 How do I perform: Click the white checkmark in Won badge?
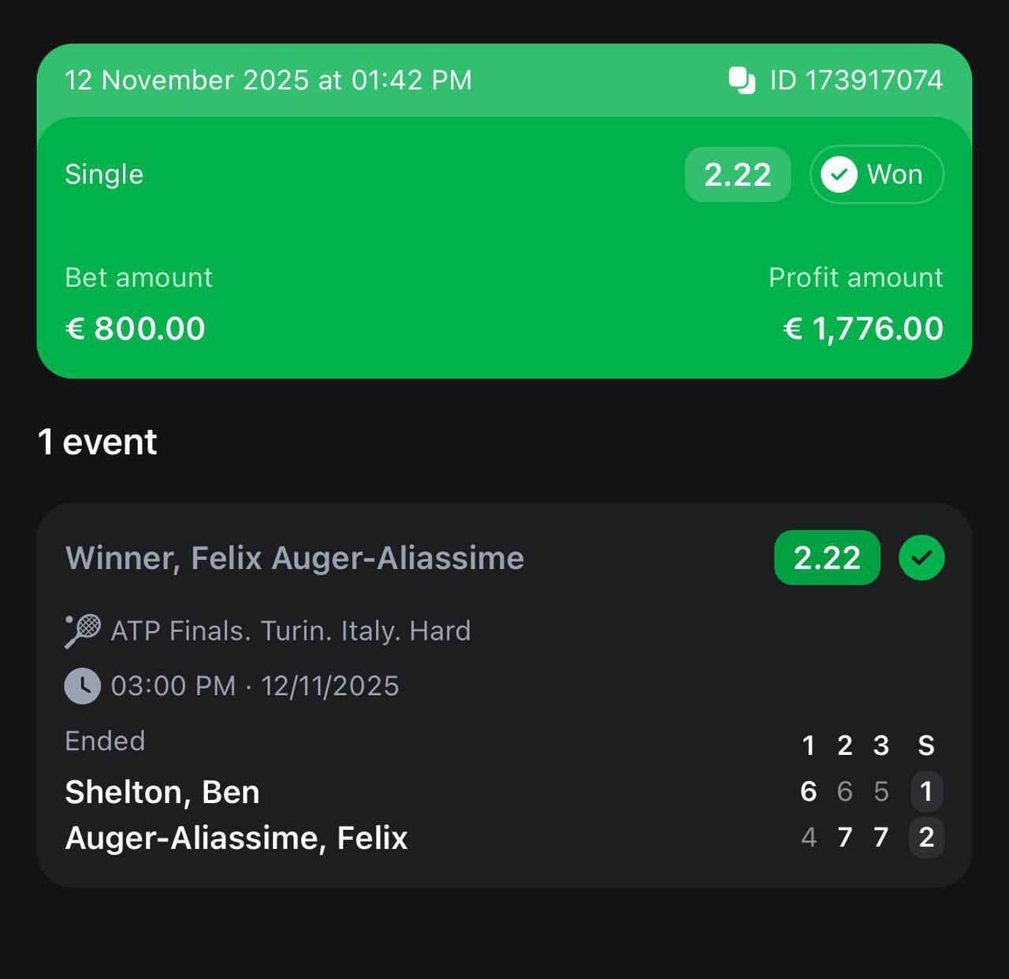[839, 174]
